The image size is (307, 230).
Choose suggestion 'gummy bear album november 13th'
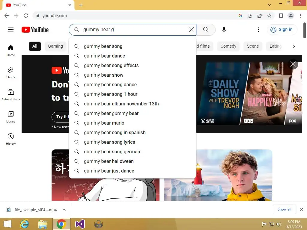tap(133, 104)
